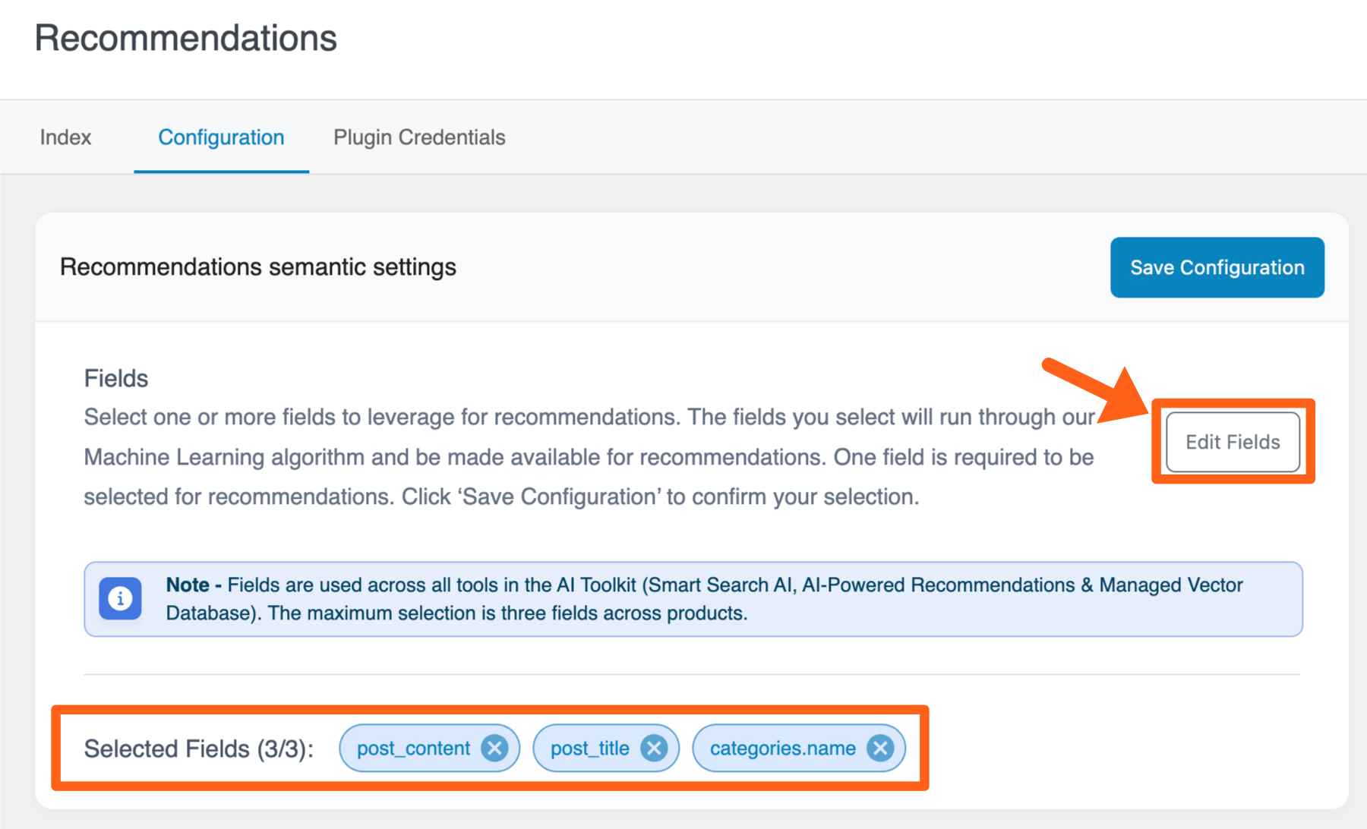Viewport: 1367px width, 829px height.
Task: Click the bold Note label in banner
Action: 188,585
